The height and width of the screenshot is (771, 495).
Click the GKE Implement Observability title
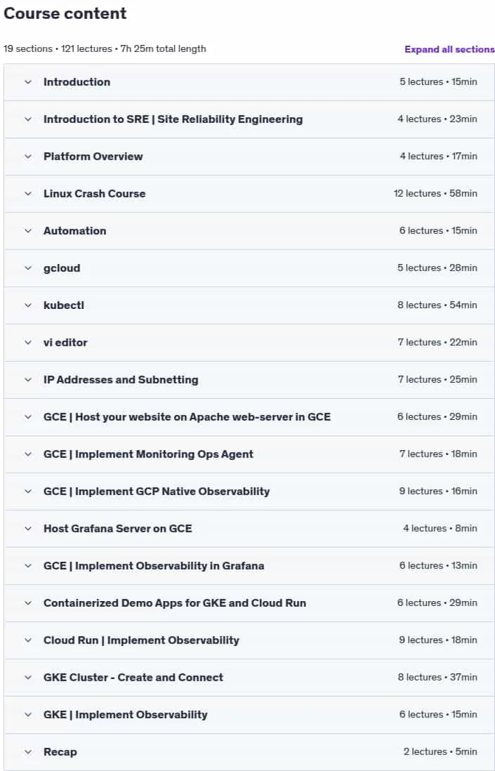point(126,715)
